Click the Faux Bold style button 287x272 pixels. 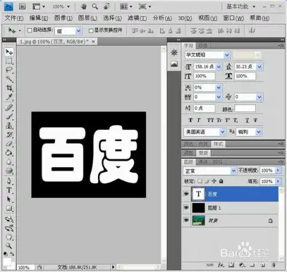tap(190, 120)
